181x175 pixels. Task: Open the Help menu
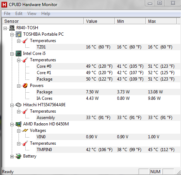46,14
